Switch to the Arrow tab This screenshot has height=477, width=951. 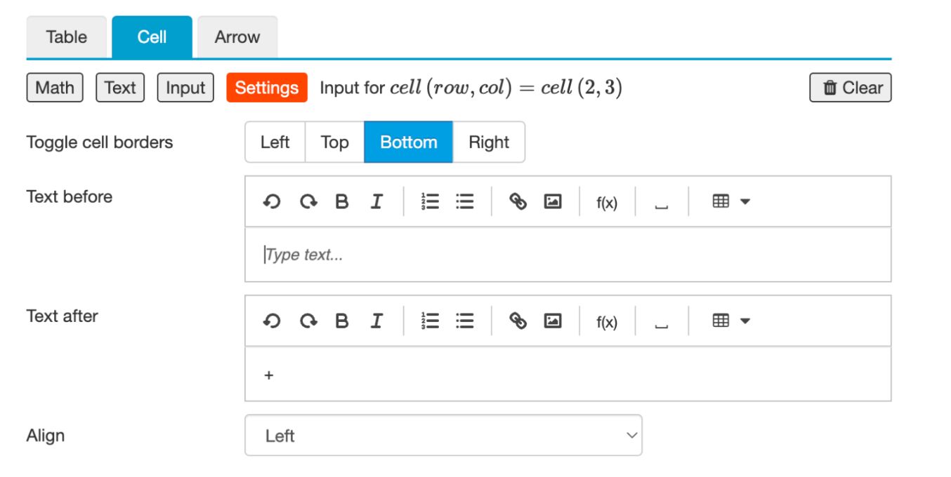pyautogui.click(x=237, y=37)
